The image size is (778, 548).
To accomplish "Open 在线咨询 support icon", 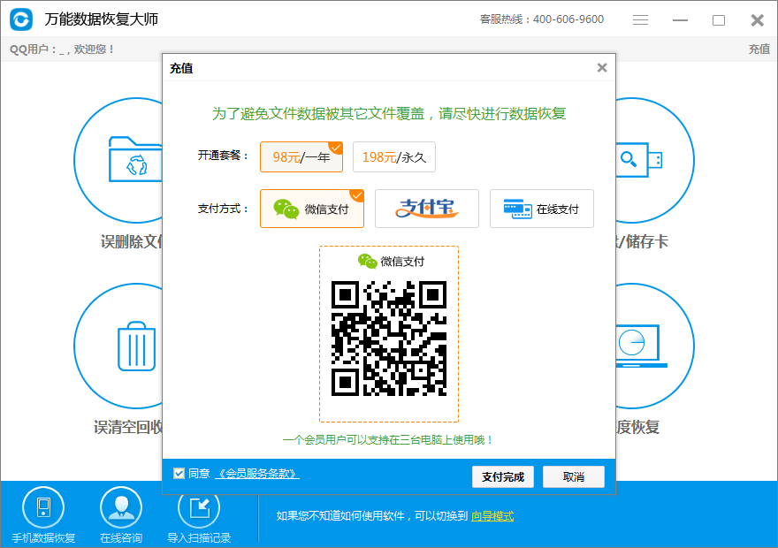I will pyautogui.click(x=121, y=507).
